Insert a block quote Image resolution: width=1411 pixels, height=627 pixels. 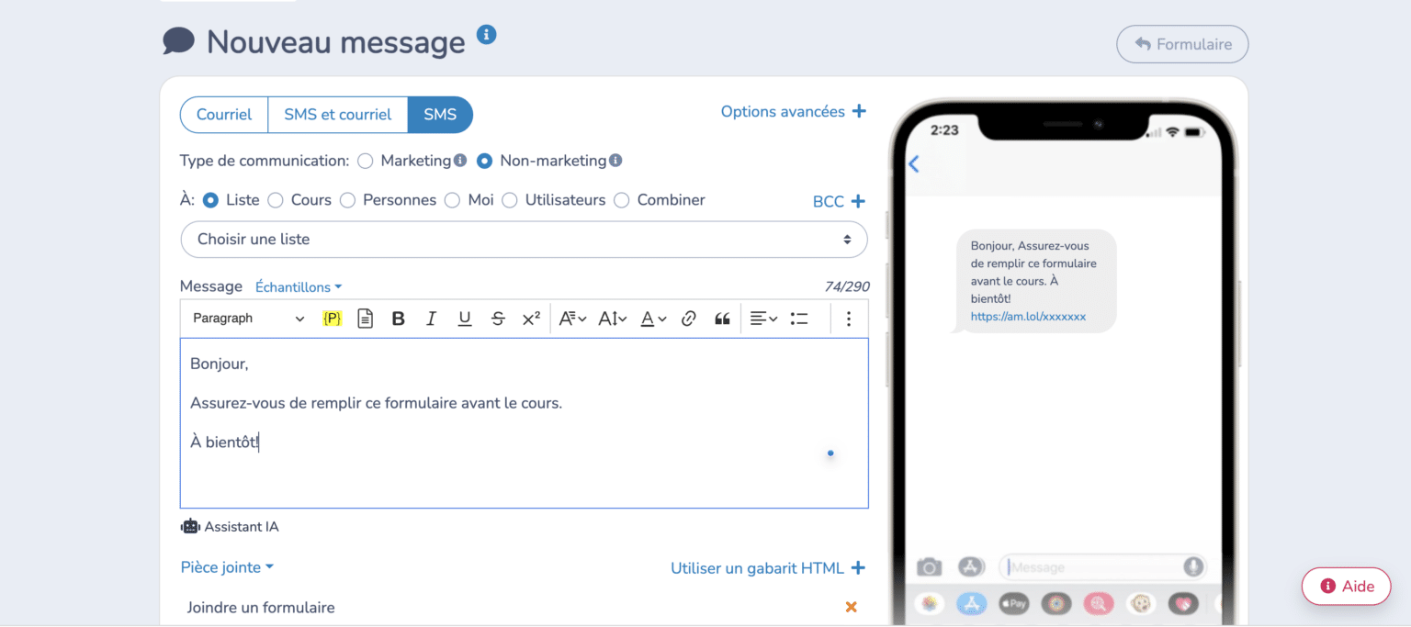tap(722, 319)
